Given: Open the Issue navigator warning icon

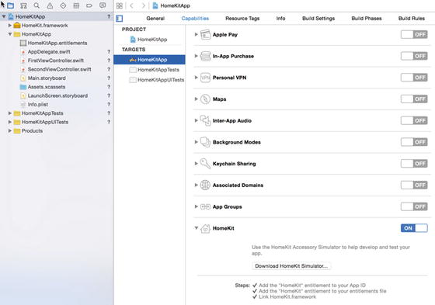Looking at the screenshot, I should pyautogui.click(x=50, y=5).
